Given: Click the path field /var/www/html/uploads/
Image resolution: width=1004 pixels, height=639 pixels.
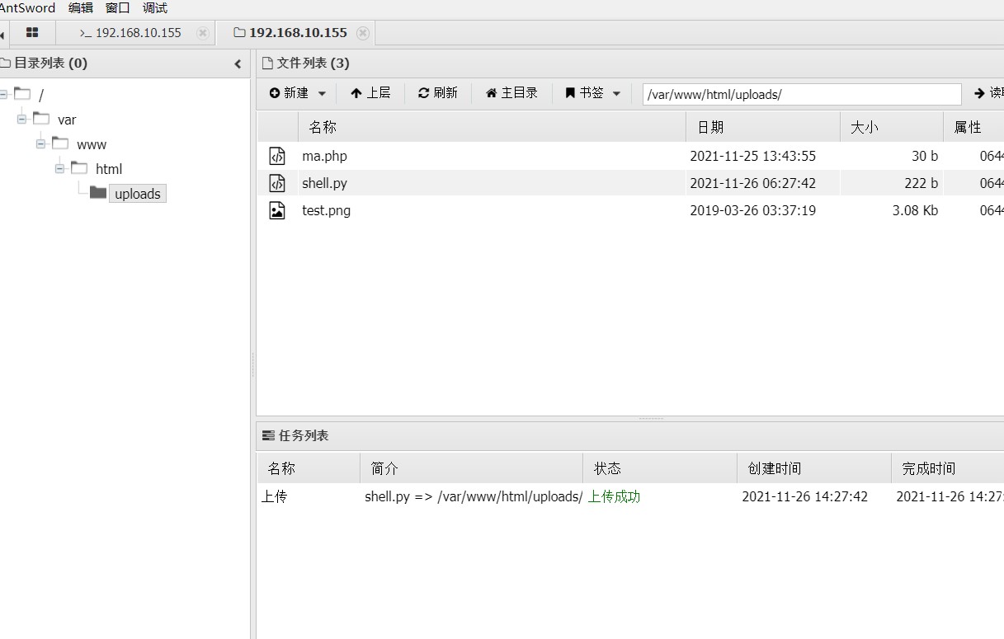Looking at the screenshot, I should (802, 94).
